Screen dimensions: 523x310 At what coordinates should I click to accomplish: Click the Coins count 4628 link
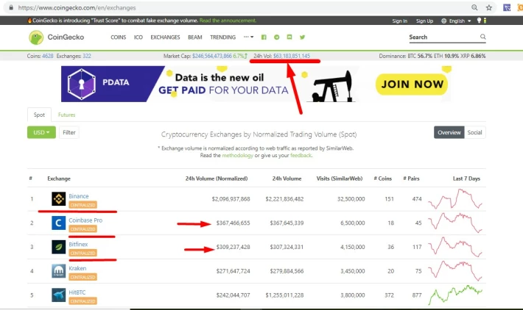[x=48, y=56]
